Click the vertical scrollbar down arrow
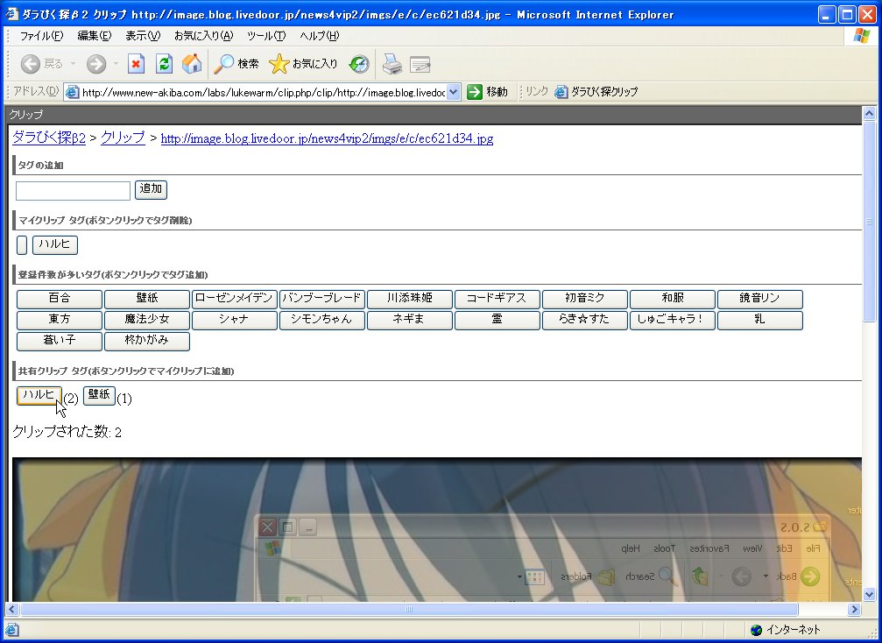882x643 pixels. point(869,594)
